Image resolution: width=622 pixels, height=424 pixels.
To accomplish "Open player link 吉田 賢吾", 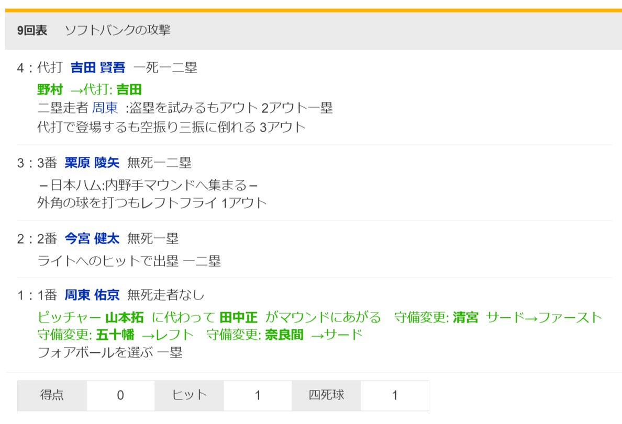I will coord(98,68).
